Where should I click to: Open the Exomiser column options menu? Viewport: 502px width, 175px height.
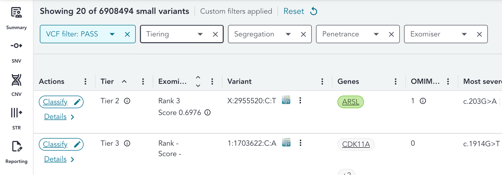pos(212,81)
